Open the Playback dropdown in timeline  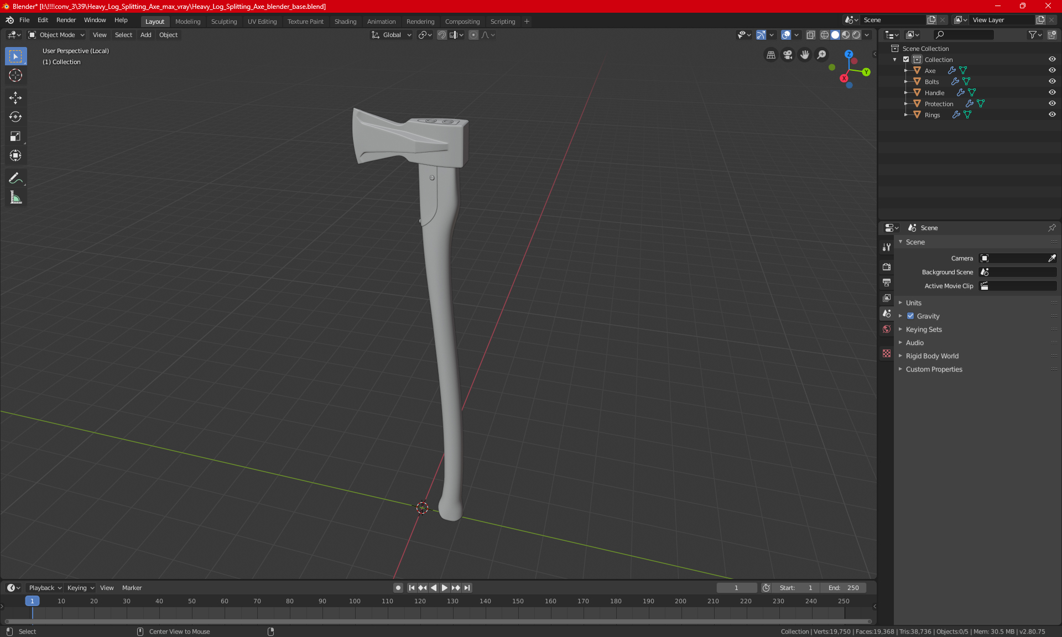click(x=45, y=588)
